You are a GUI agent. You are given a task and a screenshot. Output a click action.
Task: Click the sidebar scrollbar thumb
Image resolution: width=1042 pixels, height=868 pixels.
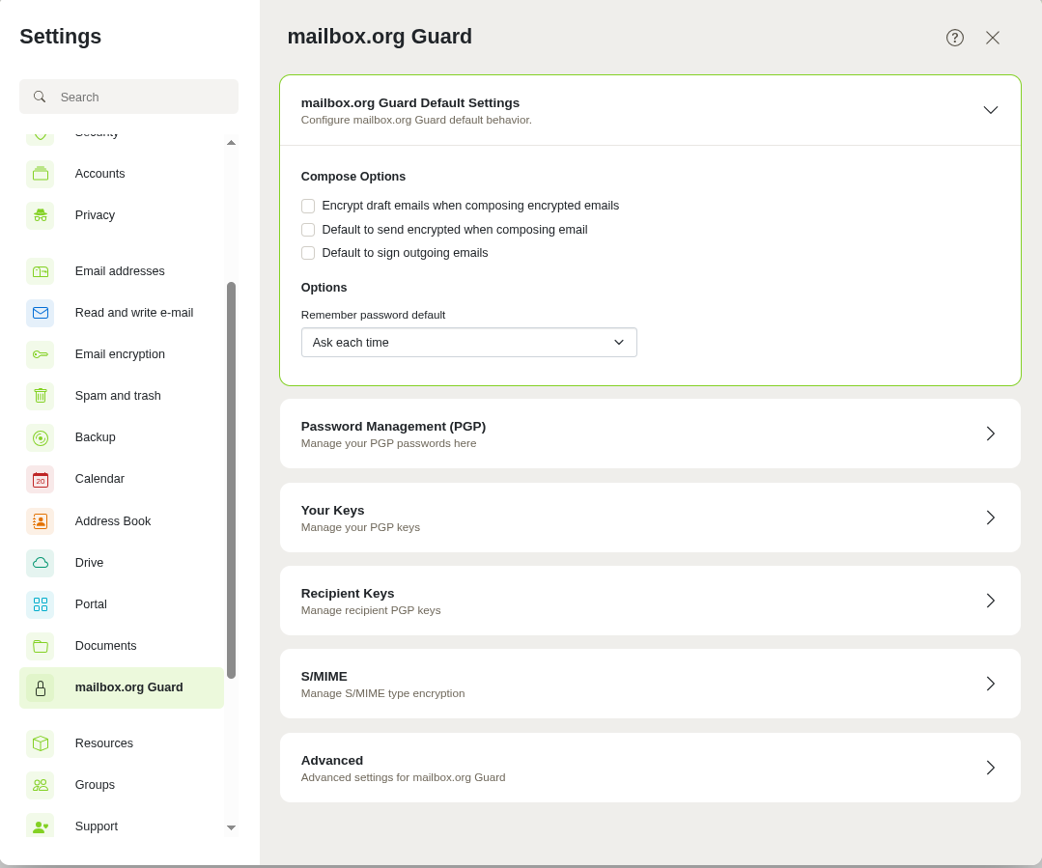click(x=231, y=481)
